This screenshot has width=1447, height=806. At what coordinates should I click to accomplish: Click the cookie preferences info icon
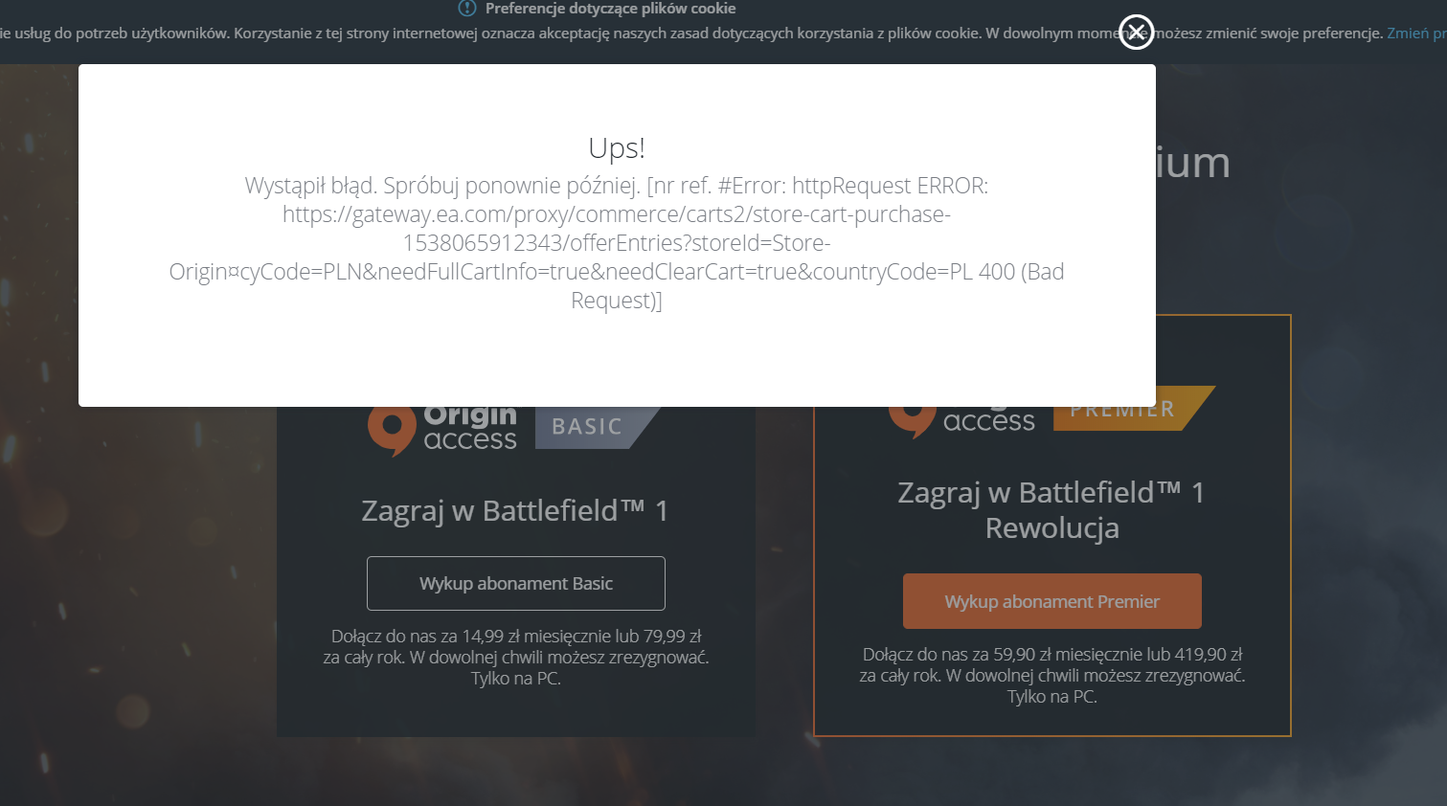467,9
